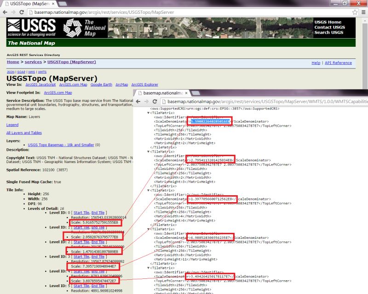Click highlighted ScaleDenominator 5.590822640285016E8 value
368x294 pixels.
click(210, 121)
